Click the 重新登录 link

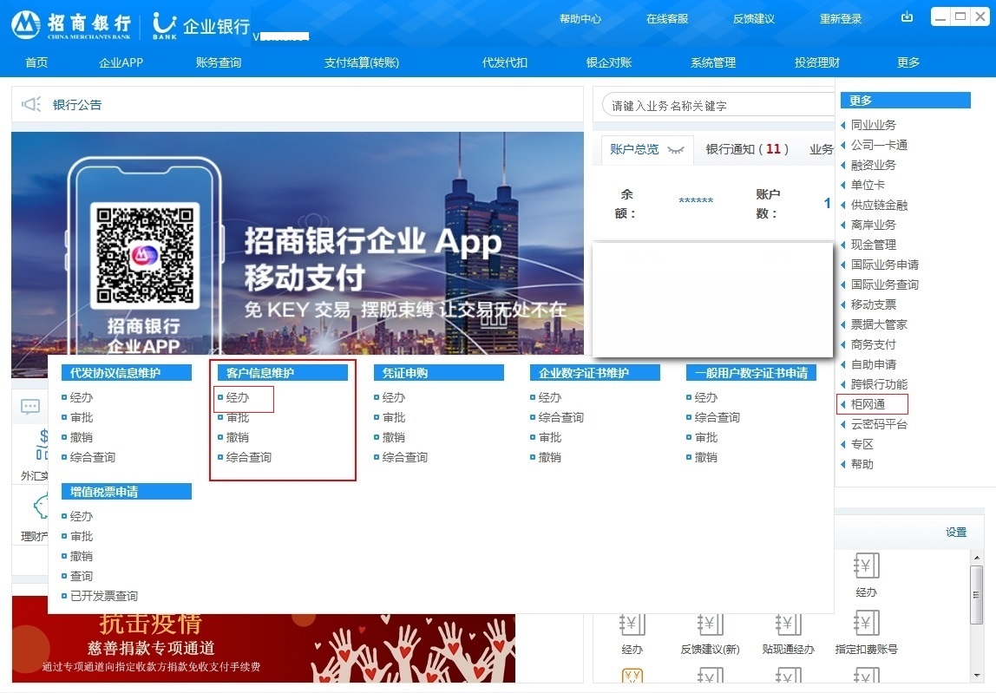click(841, 19)
